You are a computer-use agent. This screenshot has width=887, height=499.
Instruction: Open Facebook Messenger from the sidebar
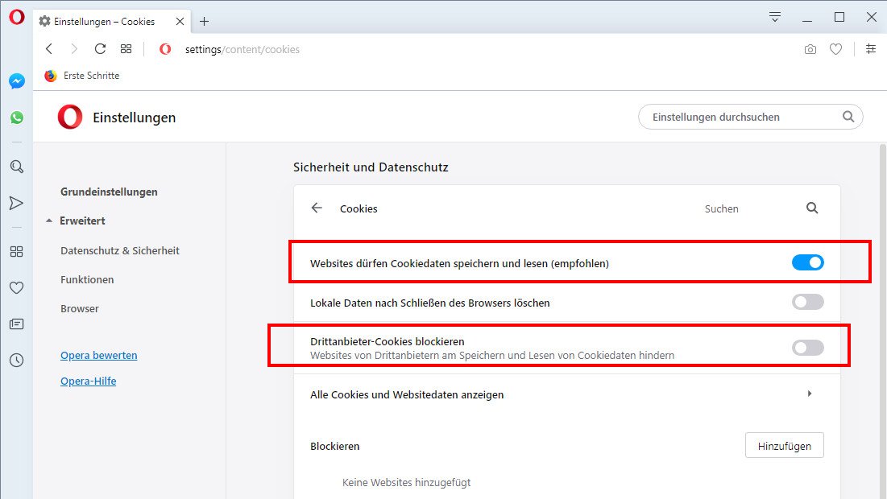click(16, 80)
